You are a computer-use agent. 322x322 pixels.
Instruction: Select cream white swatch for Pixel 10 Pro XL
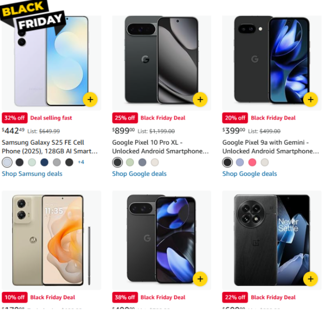[x=155, y=163]
